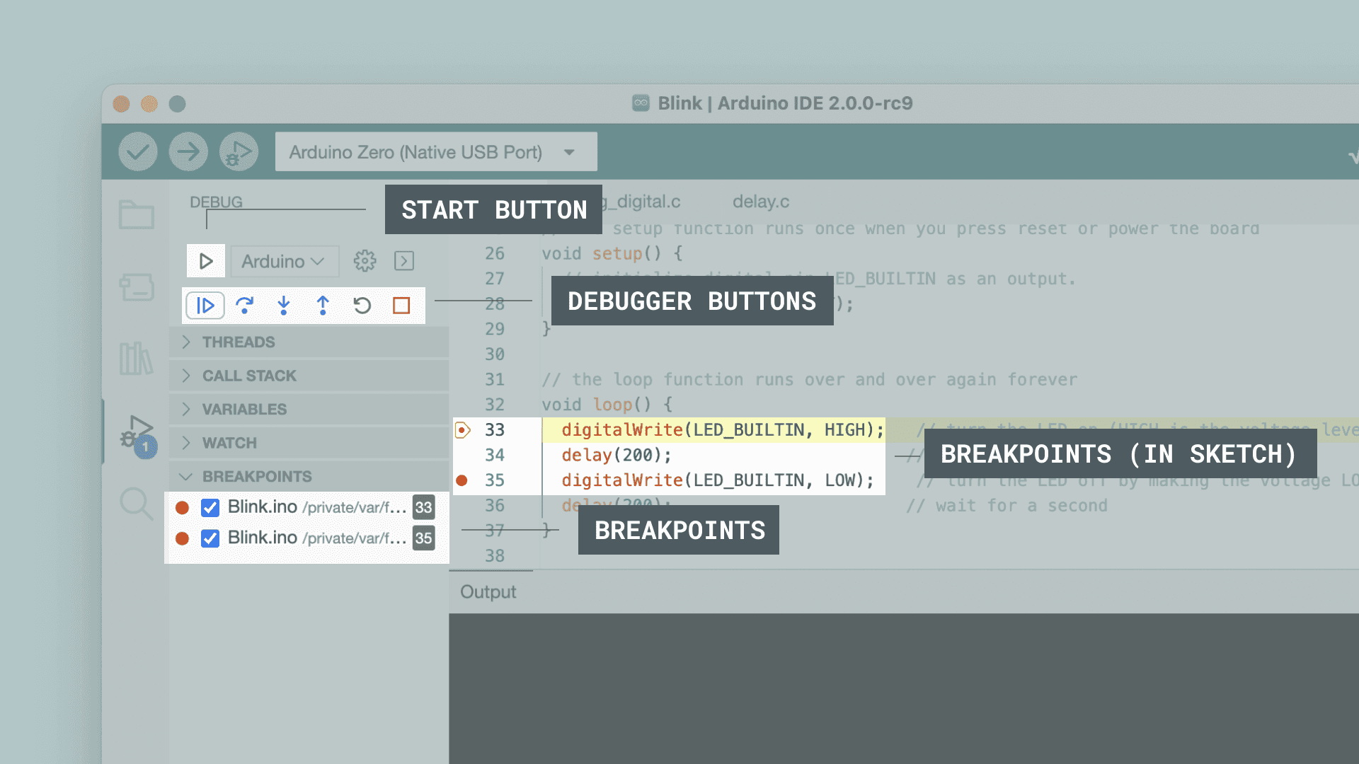Click the Restart debugger icon

coord(362,306)
